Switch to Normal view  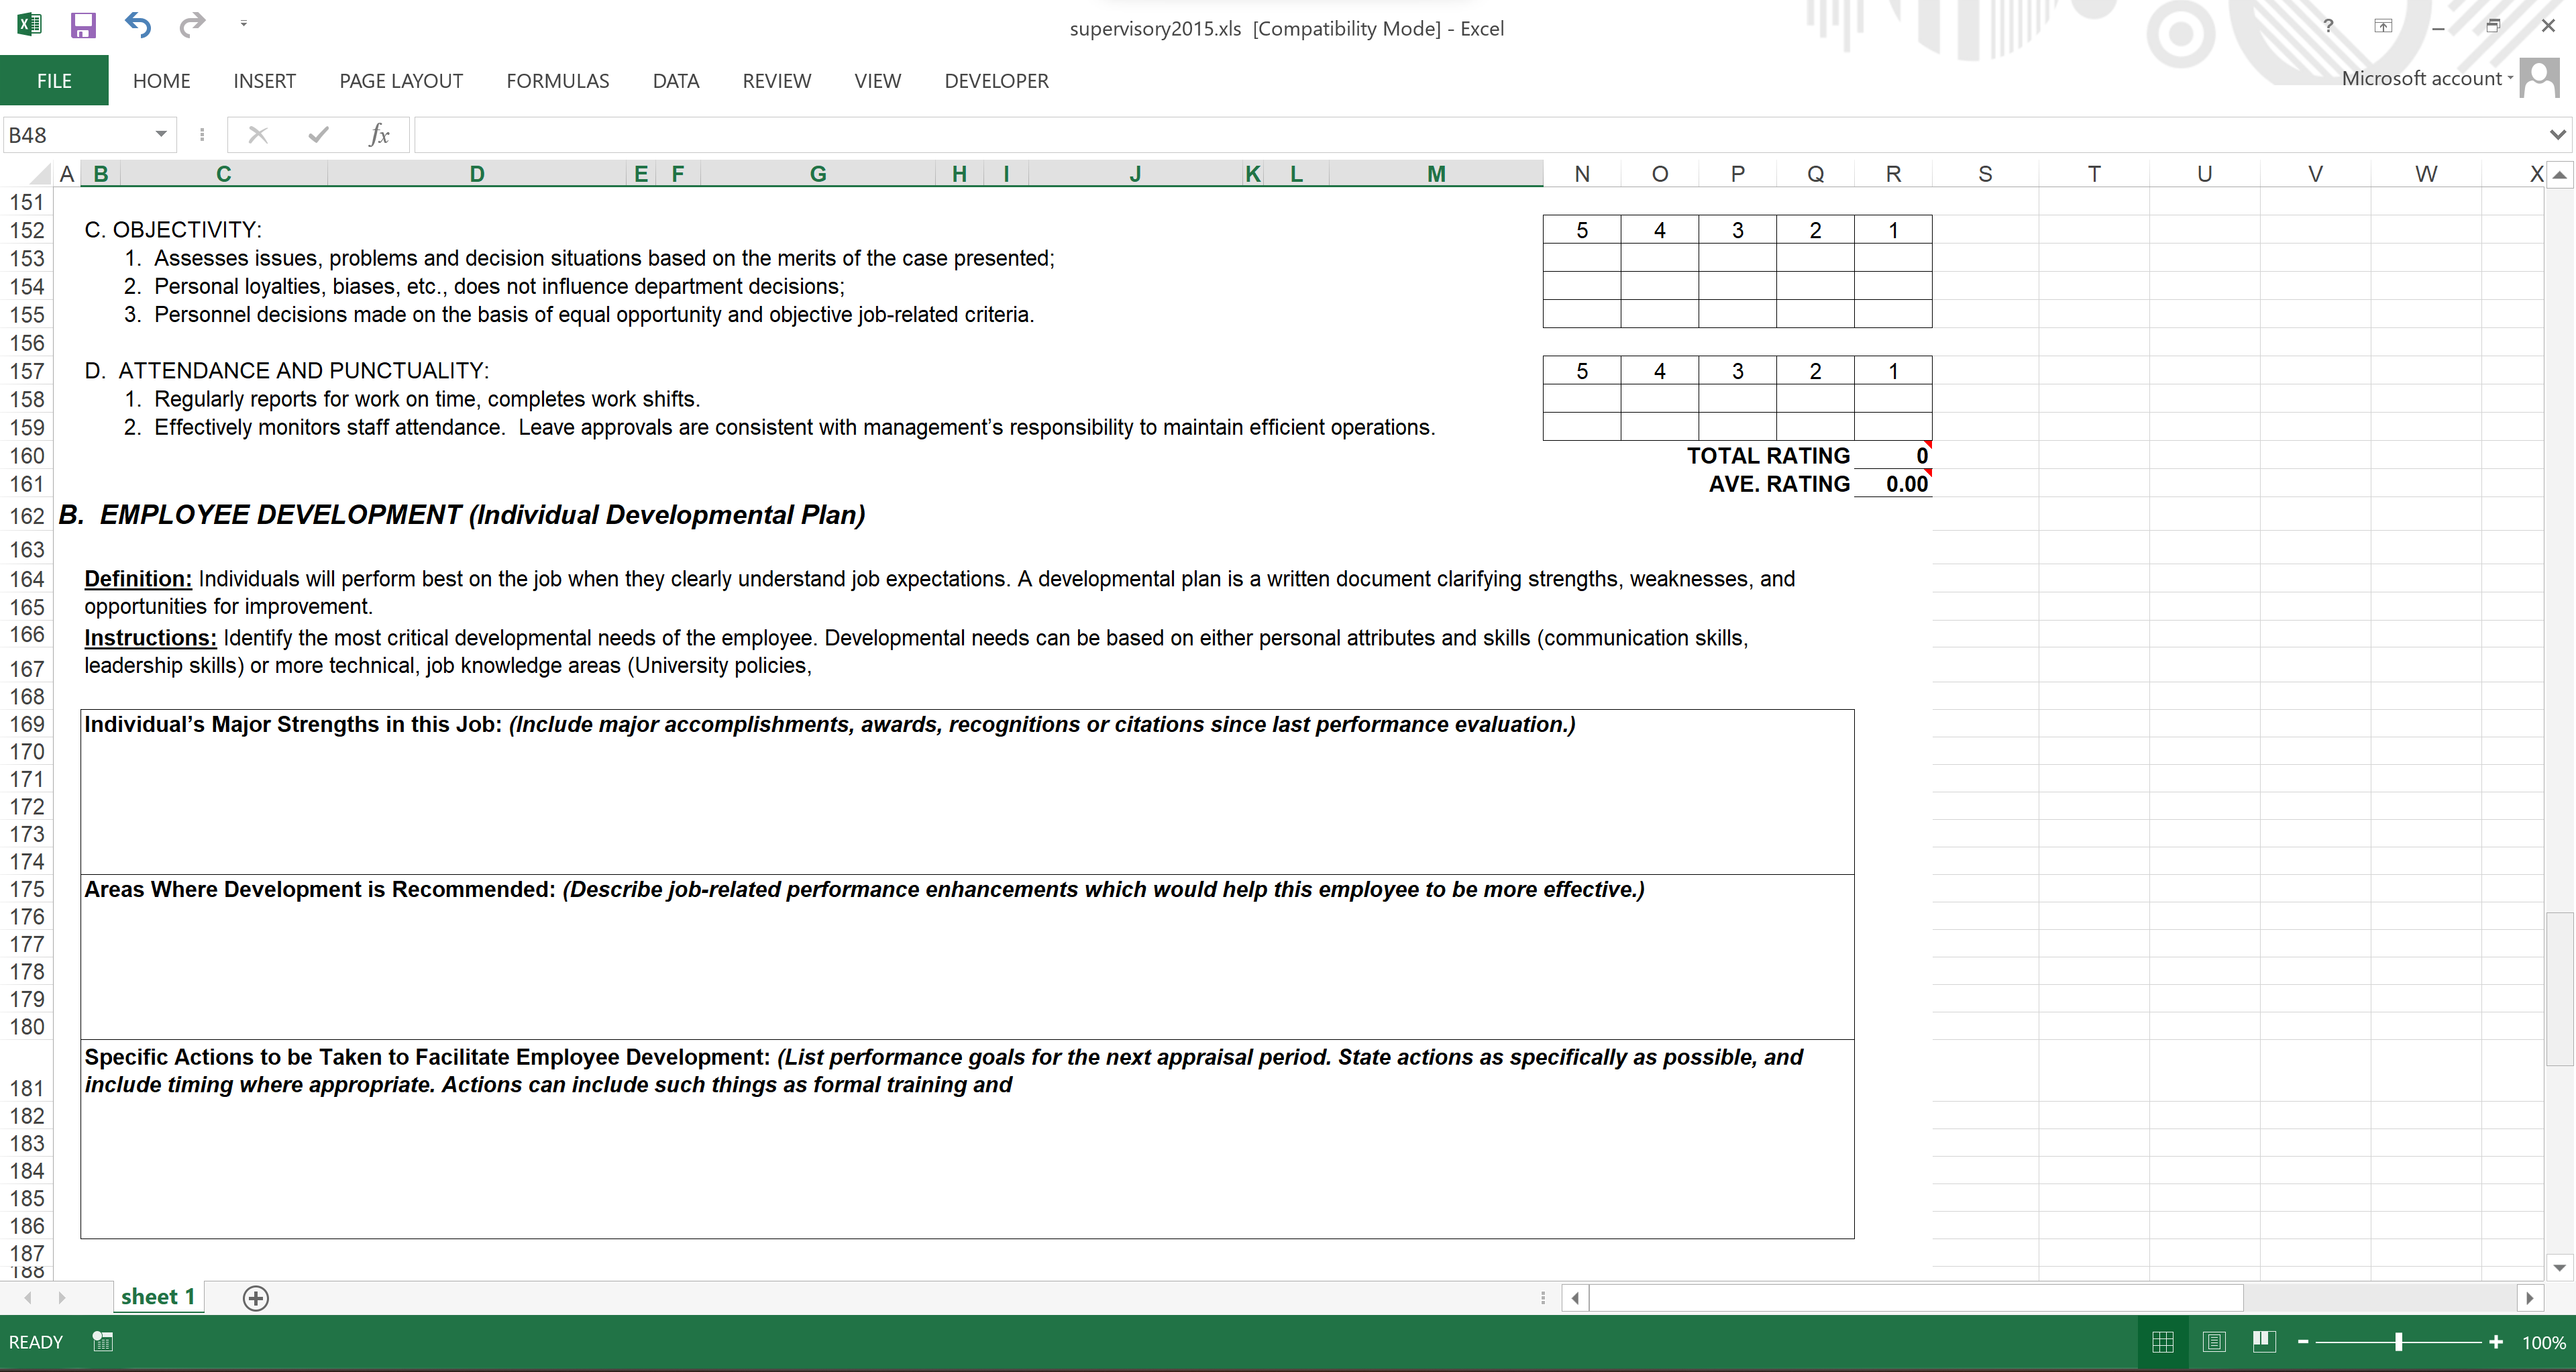point(2162,1342)
